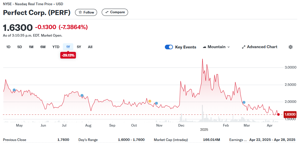This screenshot has width=299, height=143.
Task: Open the Compare button
Action: [x=115, y=12]
